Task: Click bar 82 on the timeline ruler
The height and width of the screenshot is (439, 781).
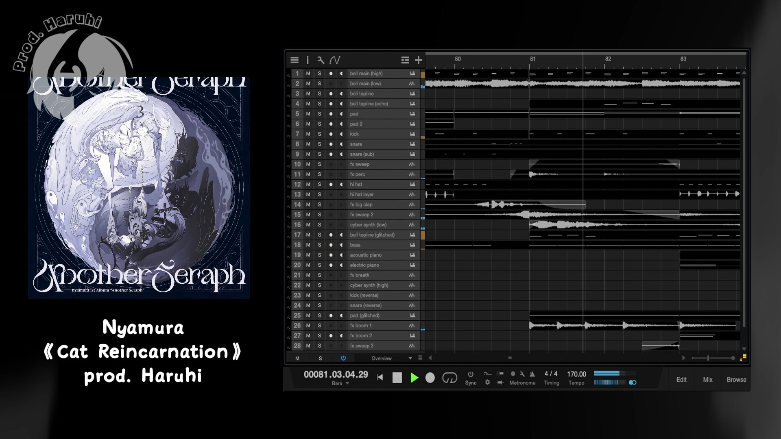Action: pos(608,59)
